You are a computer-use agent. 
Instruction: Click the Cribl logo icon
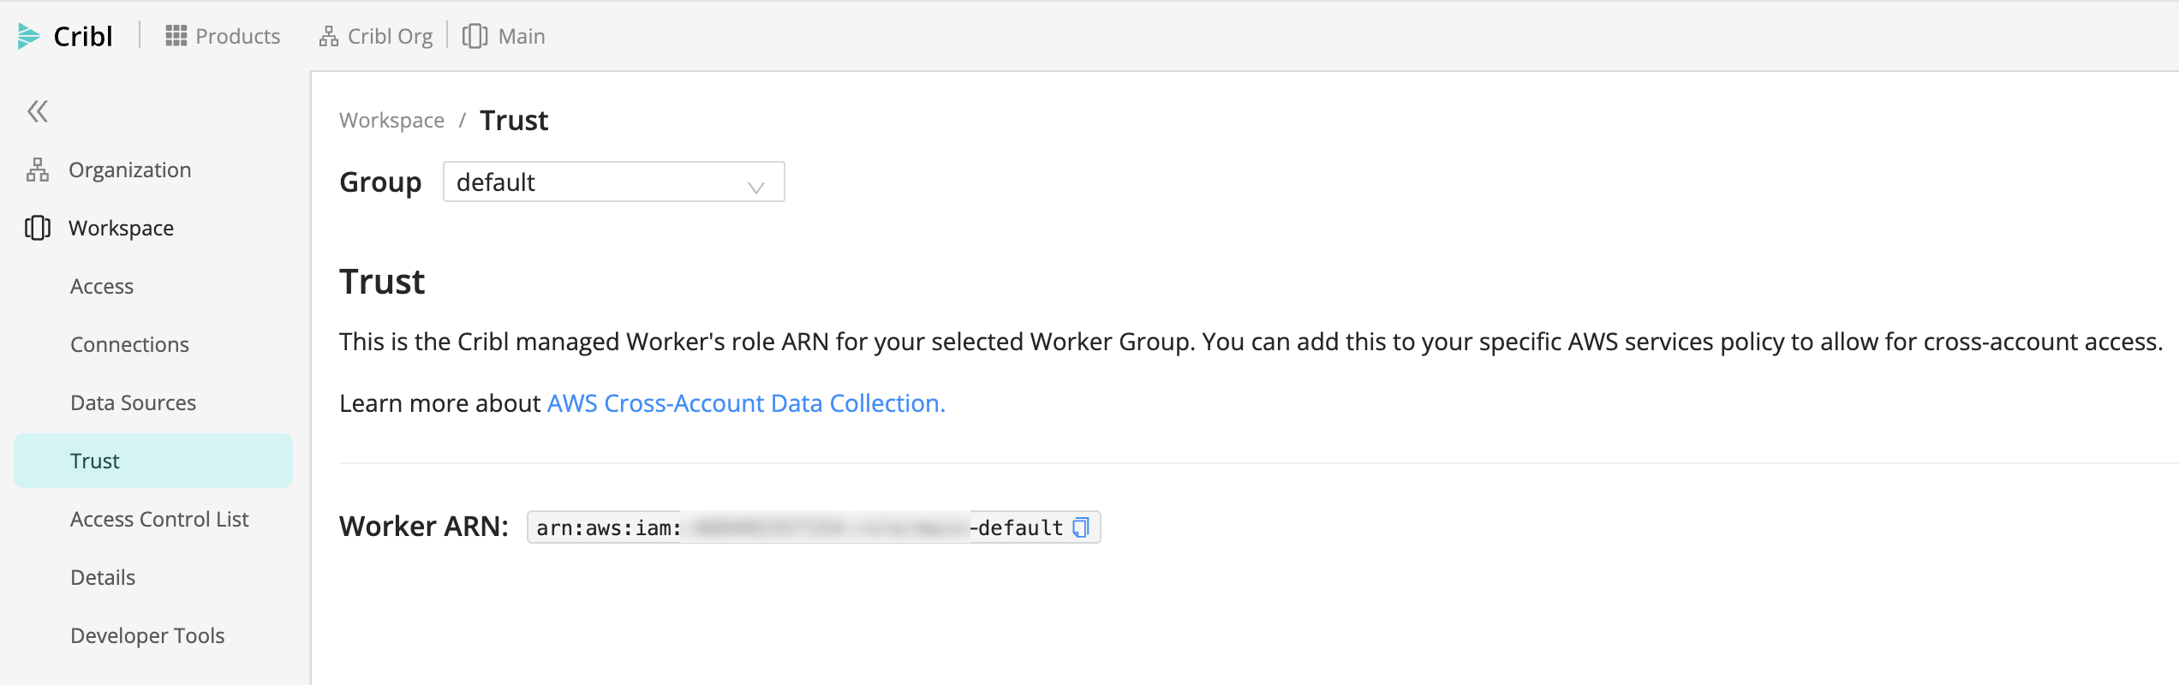point(28,36)
